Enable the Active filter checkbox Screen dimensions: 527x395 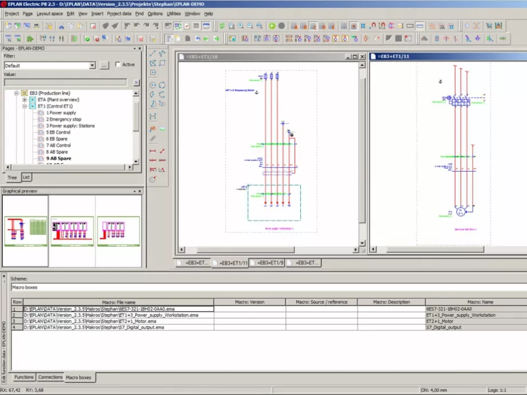tap(117, 64)
